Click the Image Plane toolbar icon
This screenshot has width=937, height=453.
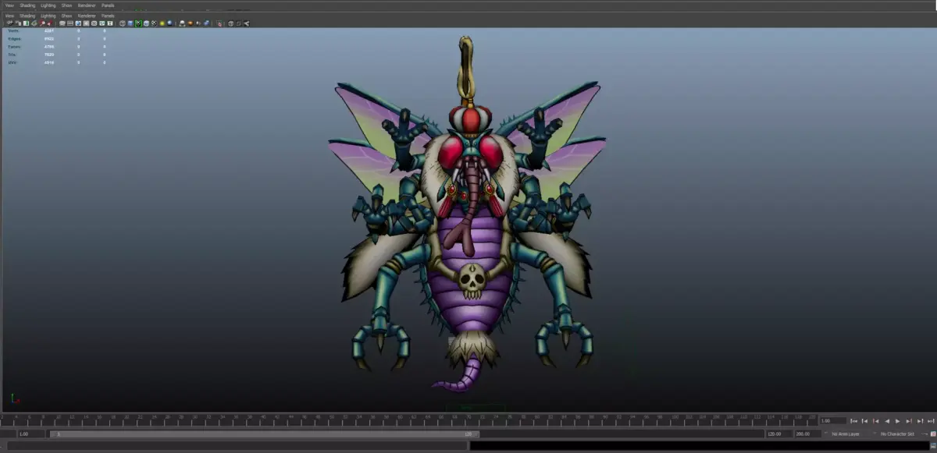coord(34,23)
